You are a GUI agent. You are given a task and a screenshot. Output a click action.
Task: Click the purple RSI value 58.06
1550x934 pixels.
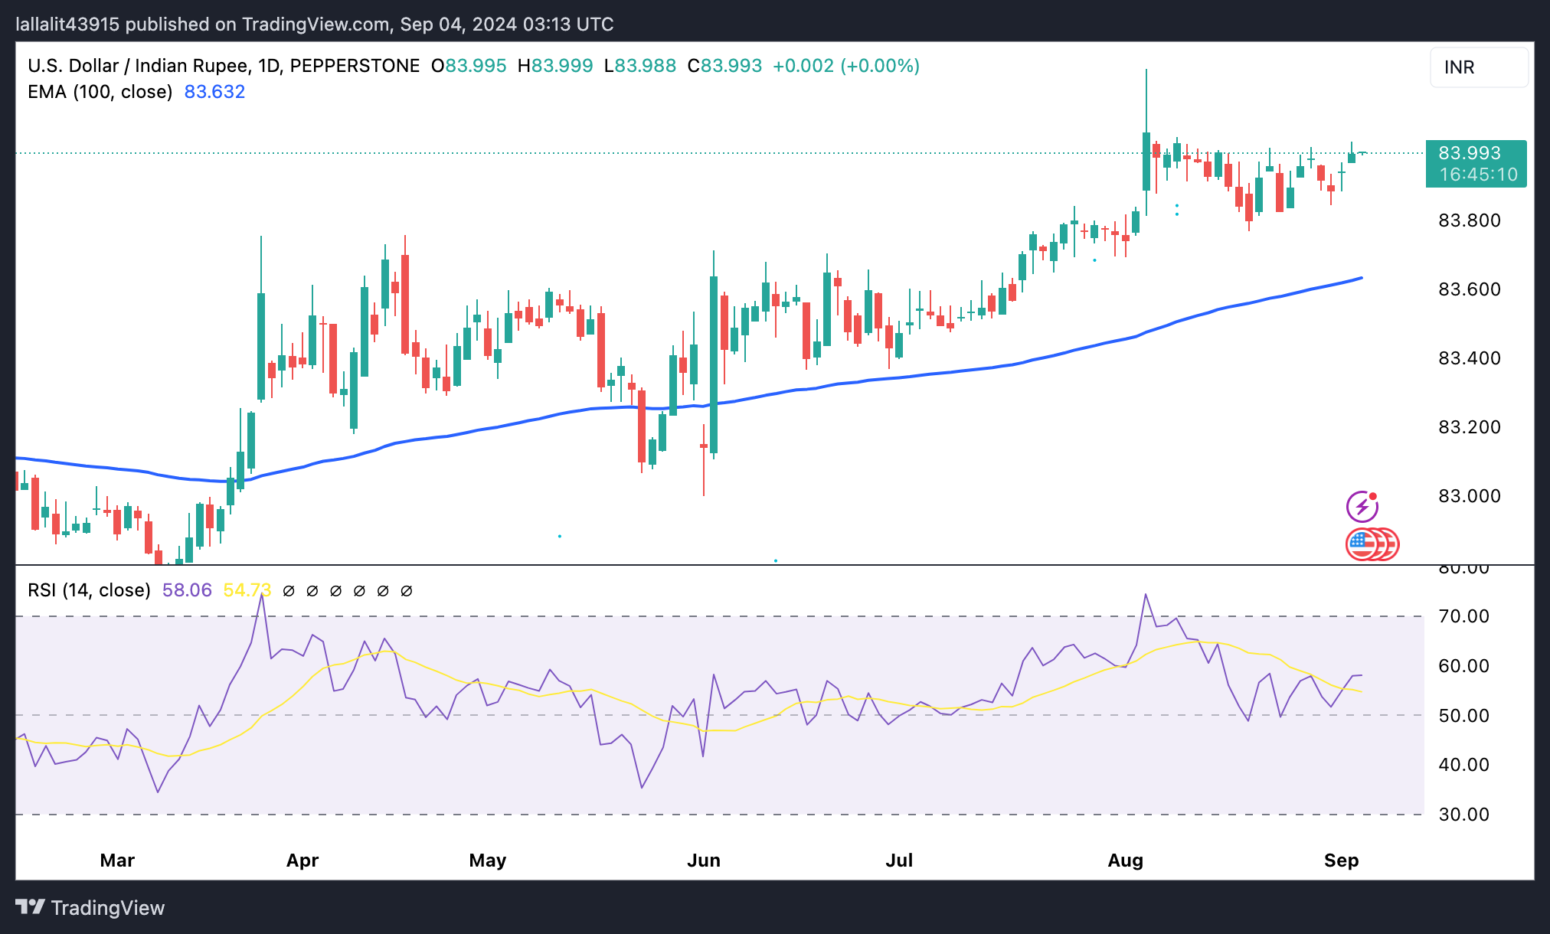point(187,590)
